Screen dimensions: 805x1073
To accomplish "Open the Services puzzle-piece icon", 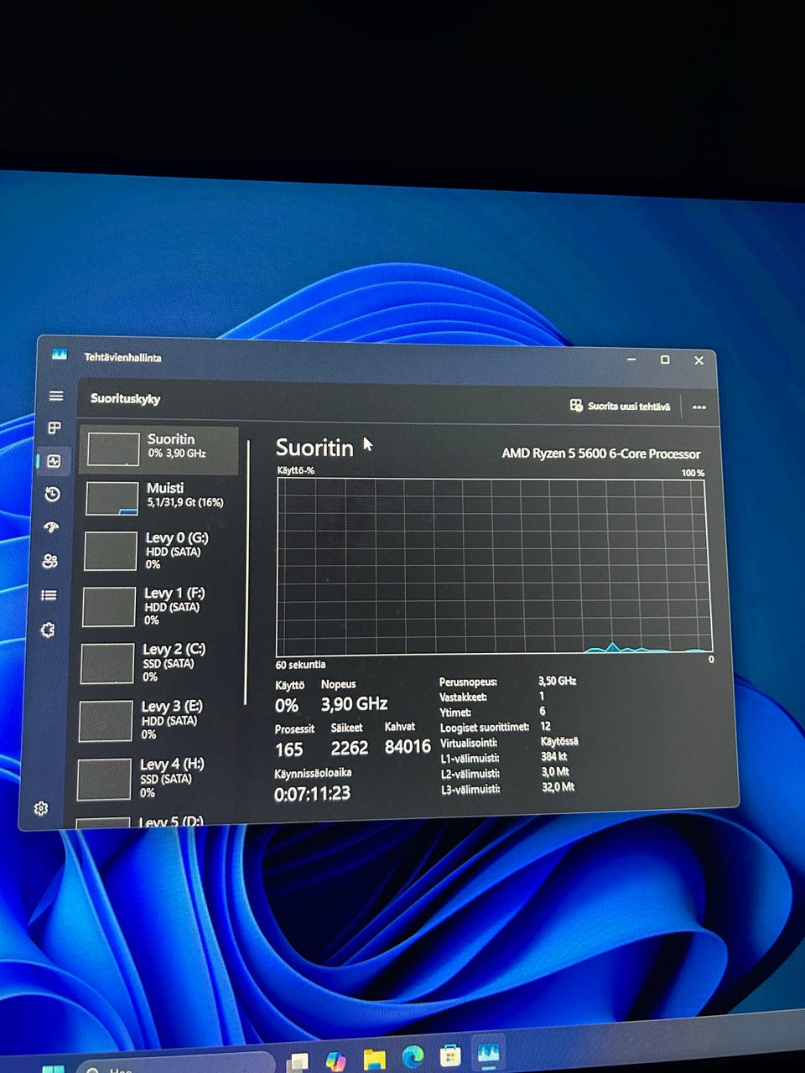I will pos(48,630).
